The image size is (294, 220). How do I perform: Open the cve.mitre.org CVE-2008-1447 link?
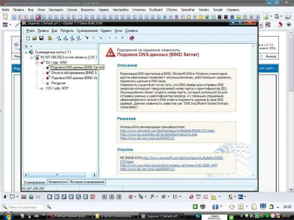point(168,165)
